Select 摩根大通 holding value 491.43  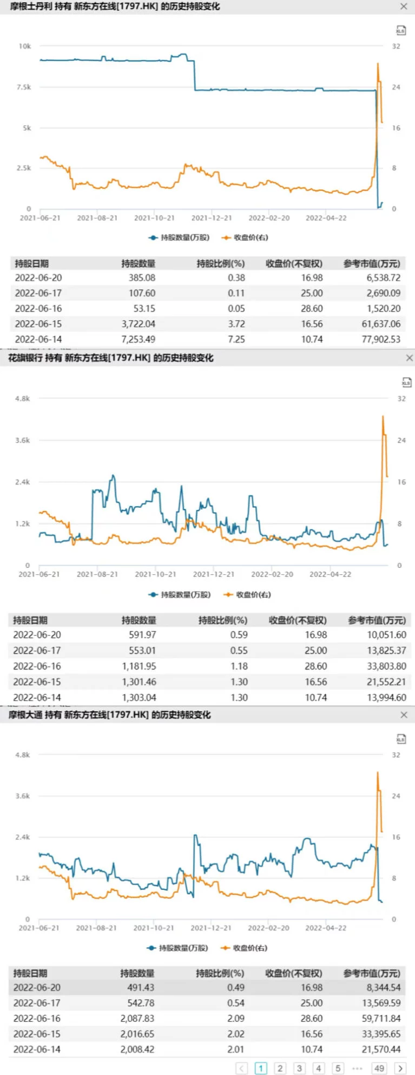(x=141, y=988)
